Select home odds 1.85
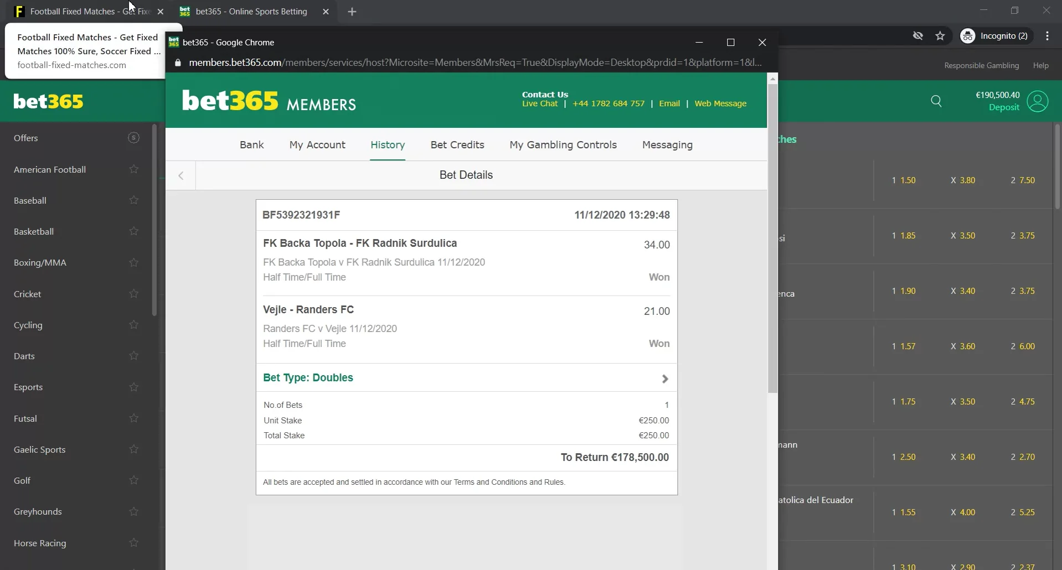Screen dimensions: 1062x570 pos(904,236)
